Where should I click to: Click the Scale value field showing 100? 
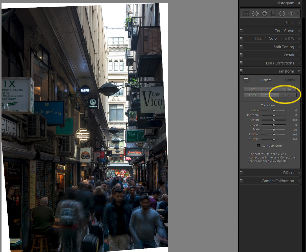[x=295, y=130]
